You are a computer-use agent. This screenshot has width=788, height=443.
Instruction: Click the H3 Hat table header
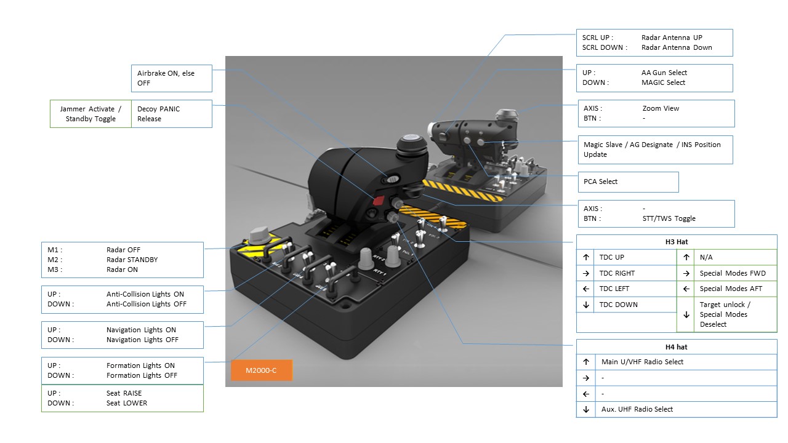tap(677, 241)
